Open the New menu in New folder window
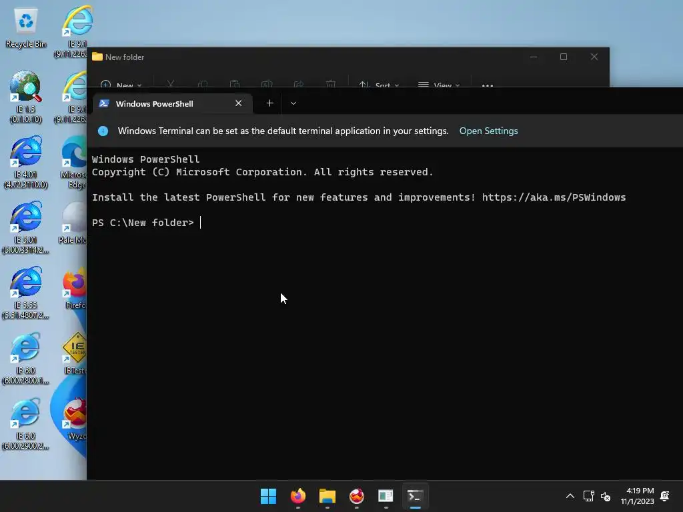 click(121, 83)
